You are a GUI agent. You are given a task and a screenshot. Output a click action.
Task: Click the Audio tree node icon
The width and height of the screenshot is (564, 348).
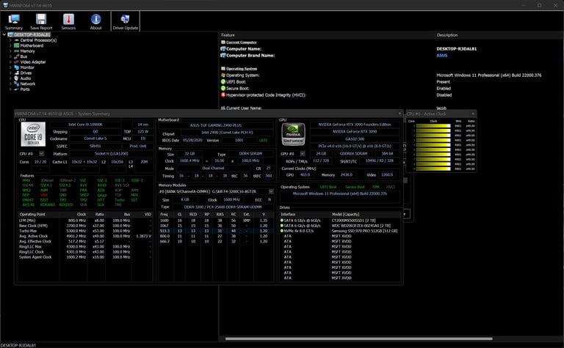point(16,78)
